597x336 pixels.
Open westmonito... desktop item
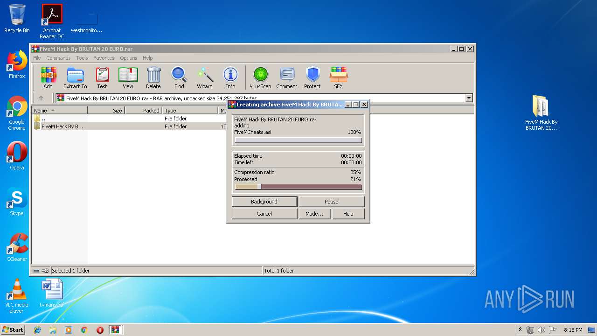pyautogui.click(x=87, y=21)
